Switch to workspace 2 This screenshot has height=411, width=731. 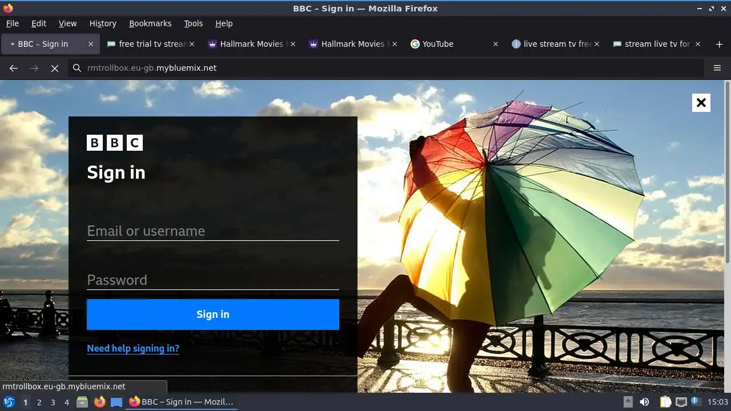coord(39,402)
